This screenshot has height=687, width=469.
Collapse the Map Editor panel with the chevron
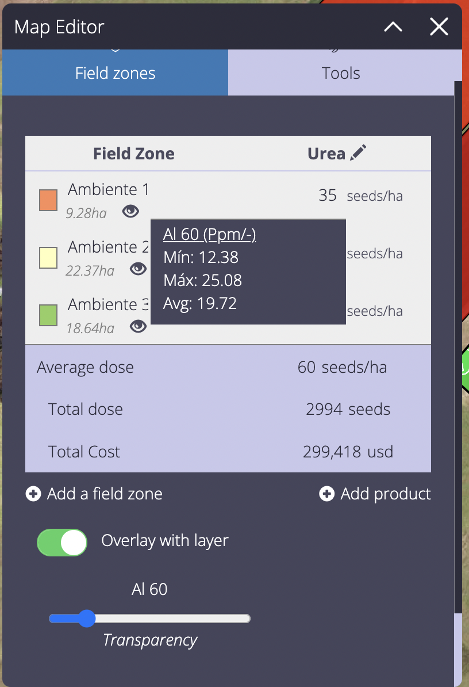point(393,26)
